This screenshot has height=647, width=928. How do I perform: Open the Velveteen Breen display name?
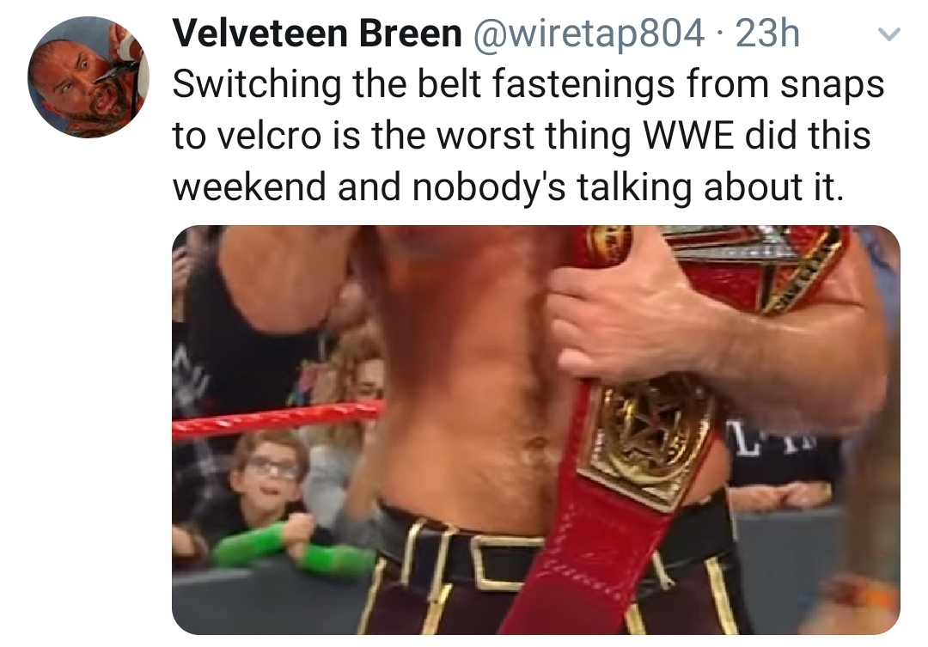coord(317,34)
